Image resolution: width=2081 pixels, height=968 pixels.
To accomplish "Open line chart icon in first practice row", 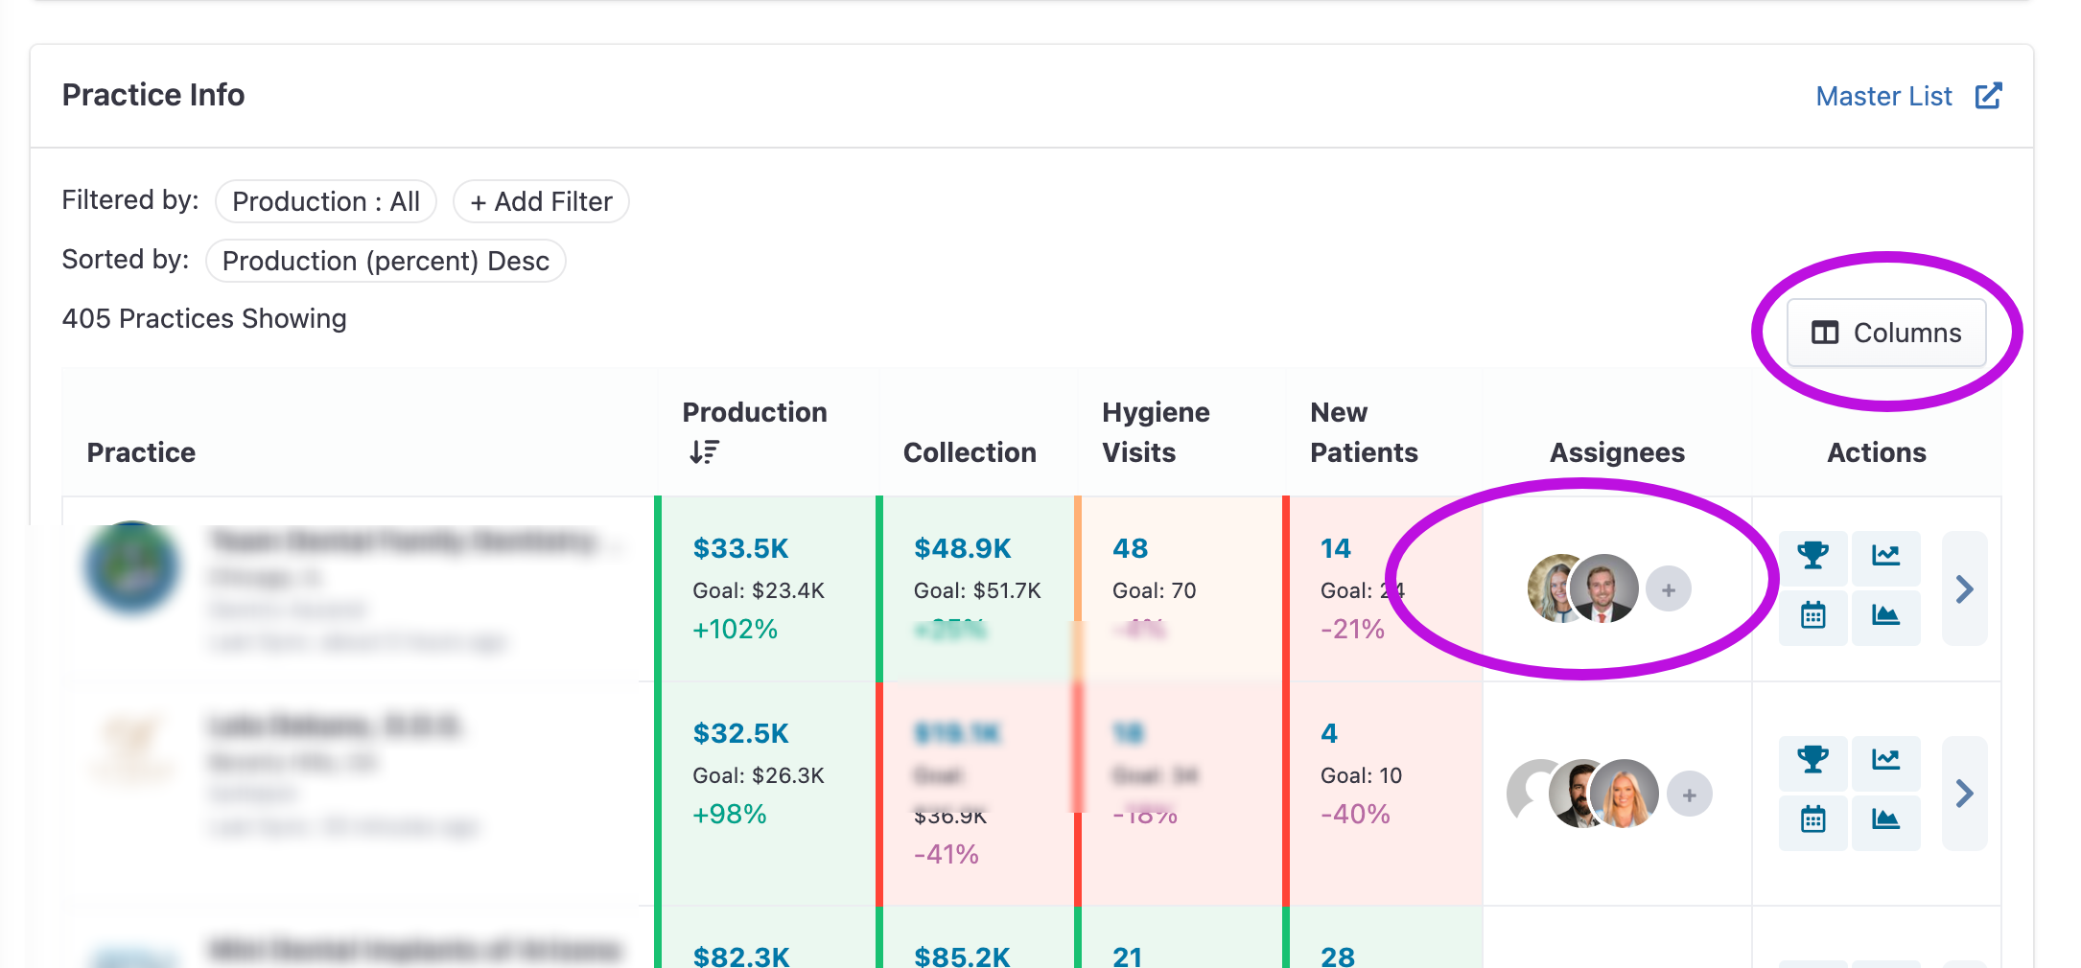I will 1885,557.
